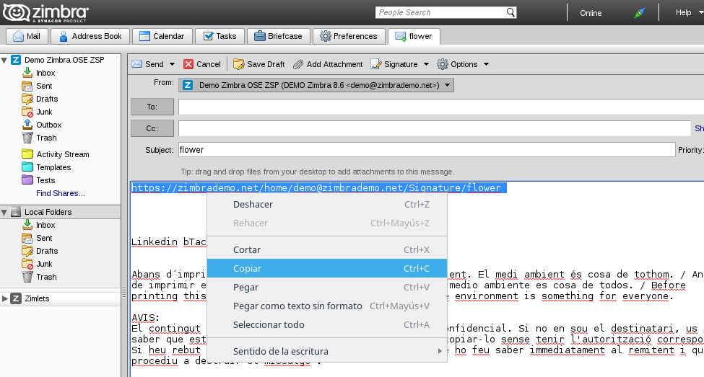The height and width of the screenshot is (377, 704).
Task: Open the Send dropdown arrow
Action: tap(172, 64)
